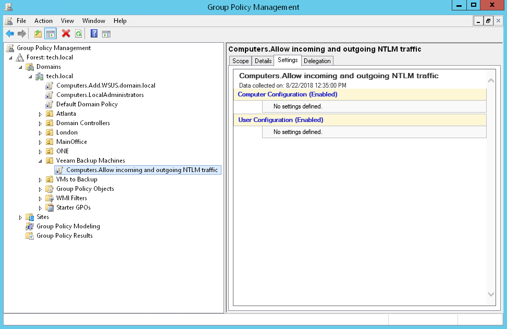
Task: Click the report scrollbar down arrow
Action: (x=491, y=295)
